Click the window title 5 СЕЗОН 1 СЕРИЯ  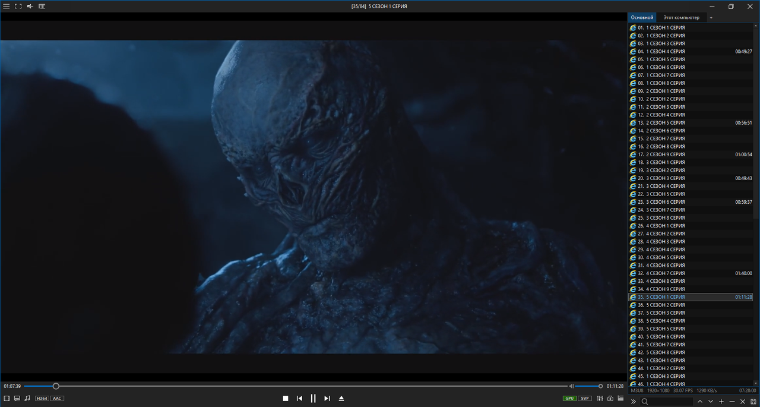[x=388, y=6]
